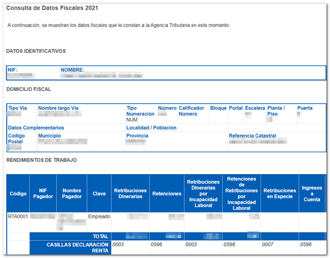Click the Código column header

click(x=18, y=193)
